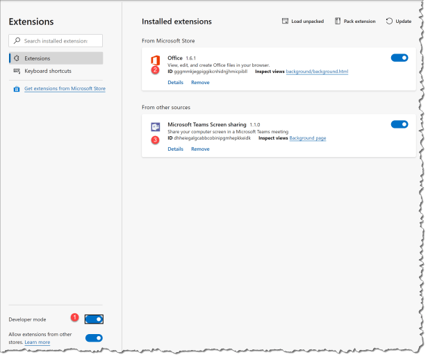The width and height of the screenshot is (428, 357).
Task: Toggle Allow extensions from other stores
Action: [x=94, y=338]
